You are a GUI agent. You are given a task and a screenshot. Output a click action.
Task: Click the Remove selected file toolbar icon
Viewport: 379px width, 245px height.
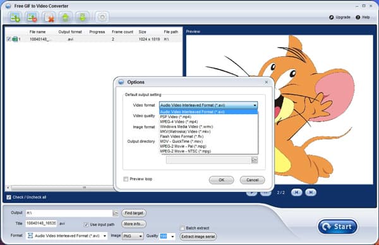(x=32, y=17)
